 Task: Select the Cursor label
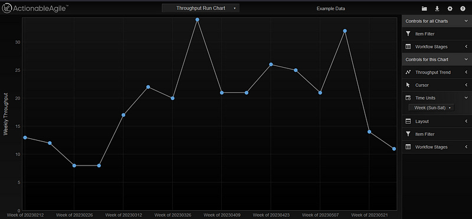click(422, 85)
